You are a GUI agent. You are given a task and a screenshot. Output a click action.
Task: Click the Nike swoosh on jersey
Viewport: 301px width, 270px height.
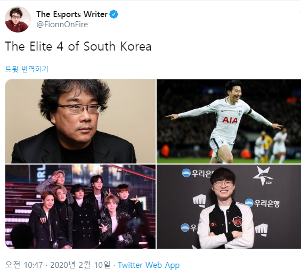click(x=223, y=111)
